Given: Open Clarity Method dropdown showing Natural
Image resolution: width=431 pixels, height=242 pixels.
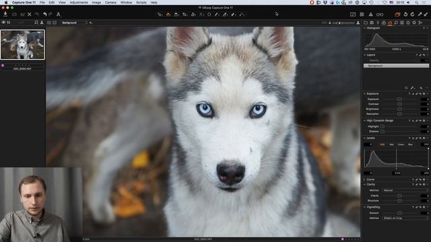Looking at the screenshot, I should click(405, 190).
